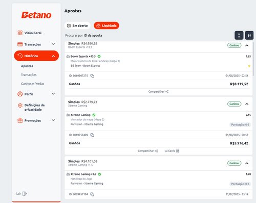The height and width of the screenshot is (203, 256).
Task: Click Procurar por ID da aposta field
Action: coord(83,36)
